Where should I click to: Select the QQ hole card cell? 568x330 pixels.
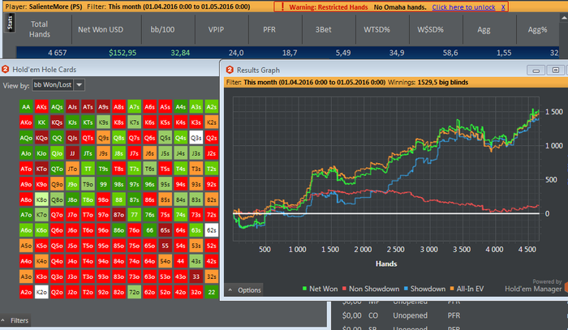(x=57, y=138)
